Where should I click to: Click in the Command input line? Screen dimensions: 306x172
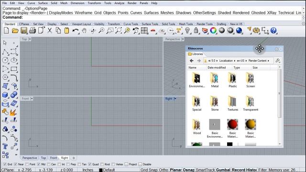pos(152,17)
